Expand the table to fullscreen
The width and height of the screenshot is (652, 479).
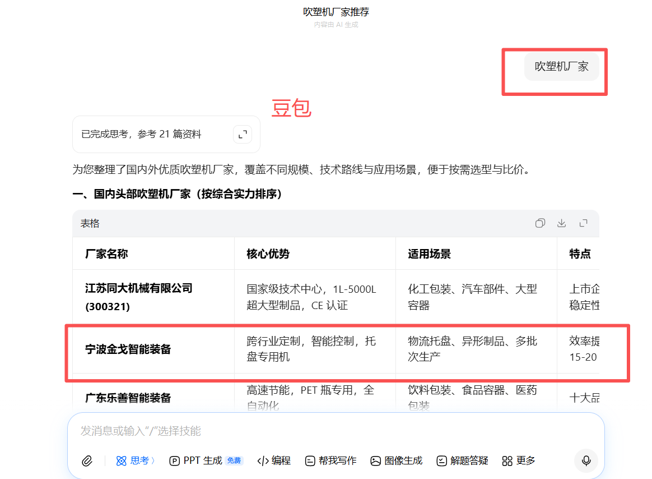point(584,223)
